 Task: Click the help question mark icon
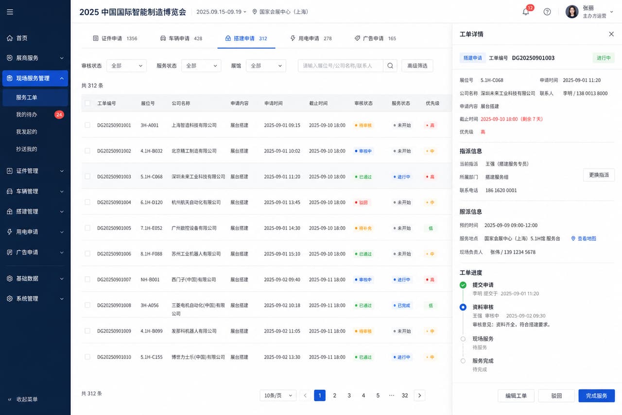click(547, 12)
